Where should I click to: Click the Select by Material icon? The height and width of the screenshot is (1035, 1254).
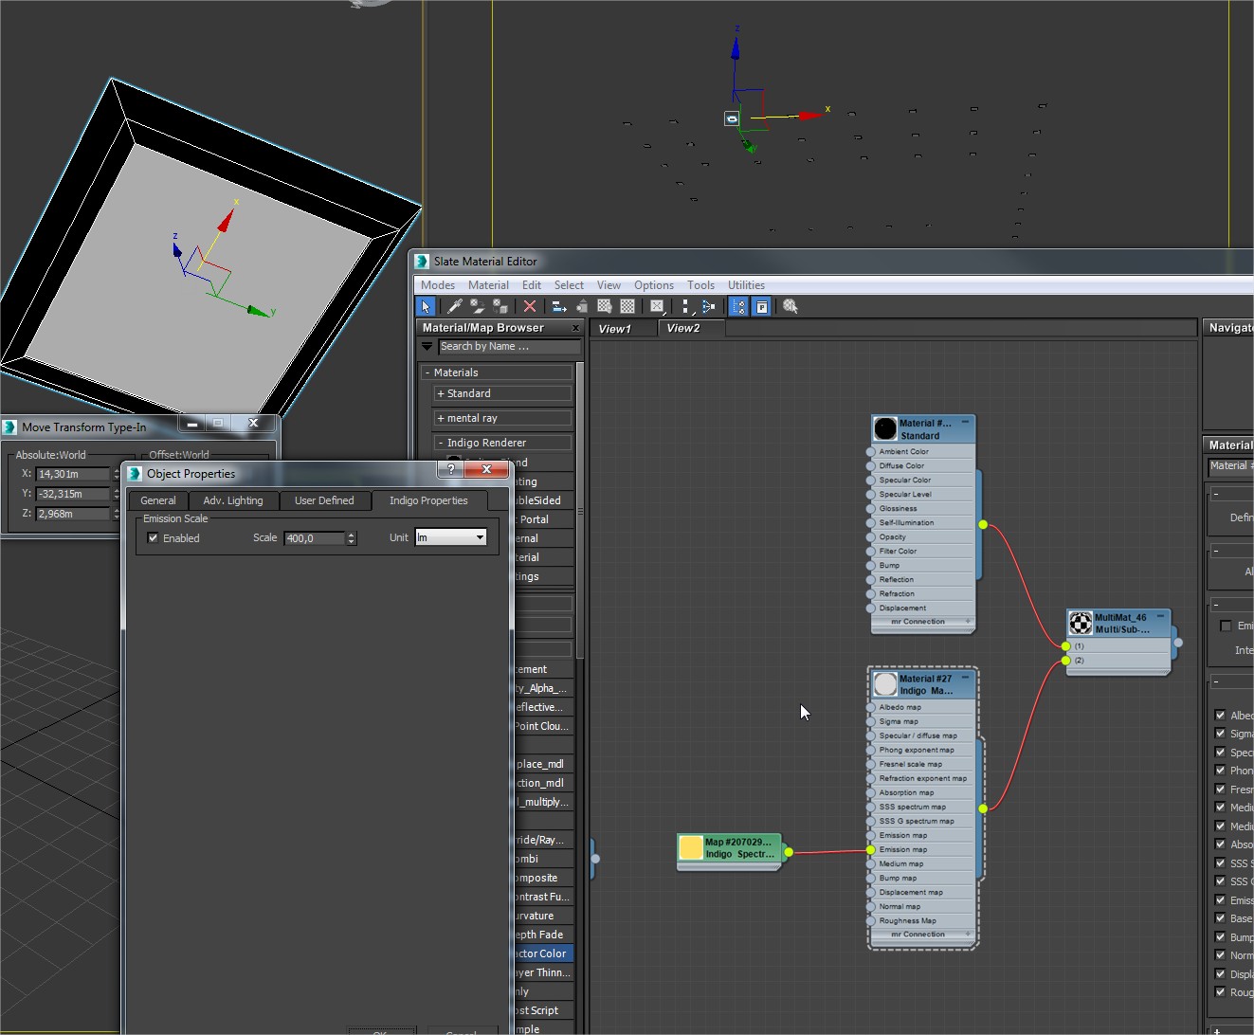click(791, 306)
